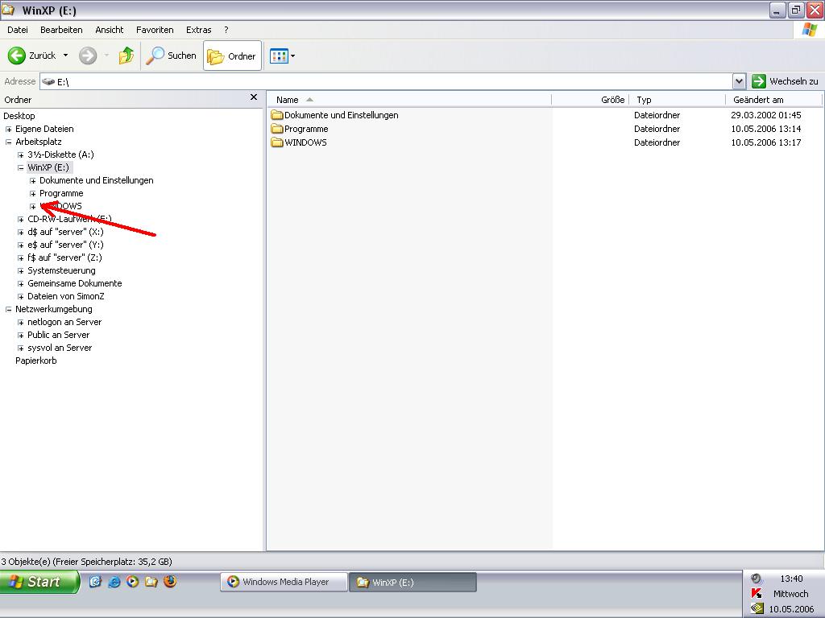Open the Datei menu
The height and width of the screenshot is (618, 825).
tap(18, 30)
